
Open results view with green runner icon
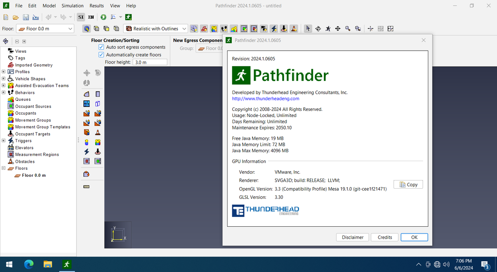point(128,17)
